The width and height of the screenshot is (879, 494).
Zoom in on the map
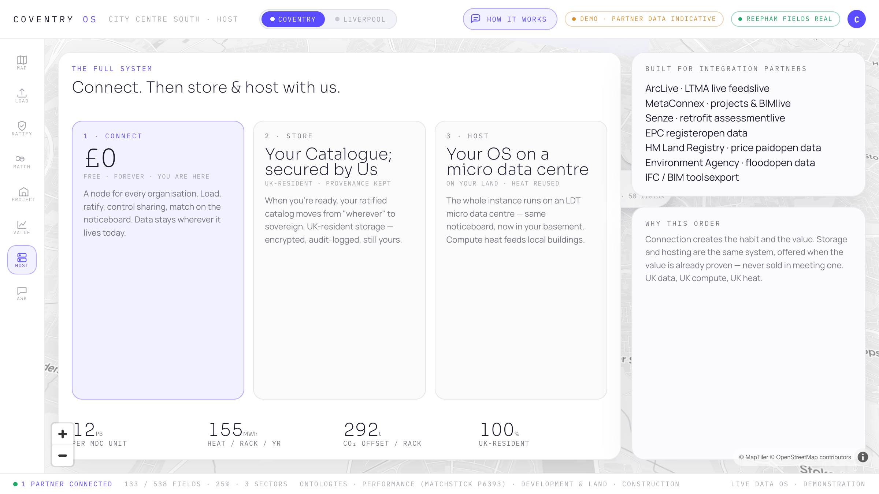click(63, 434)
